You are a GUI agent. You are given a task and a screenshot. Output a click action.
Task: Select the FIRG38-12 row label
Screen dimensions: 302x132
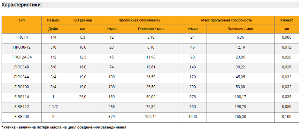pos(22,47)
